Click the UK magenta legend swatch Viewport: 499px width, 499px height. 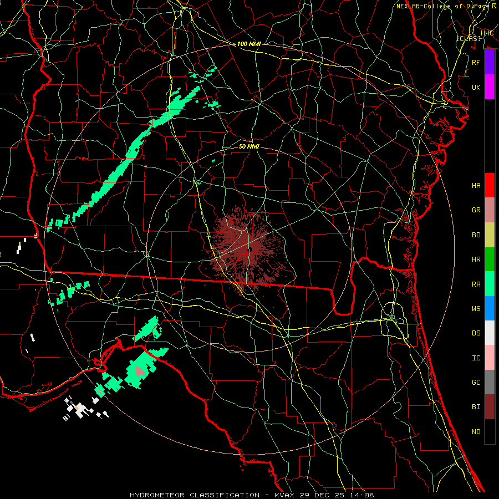pos(490,87)
